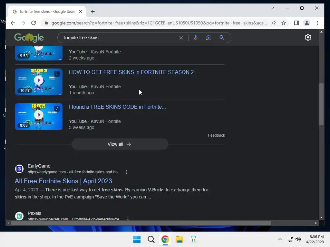Image resolution: width=330 pixels, height=247 pixels.
Task: Open Google quick settings gear
Action: 308,37
